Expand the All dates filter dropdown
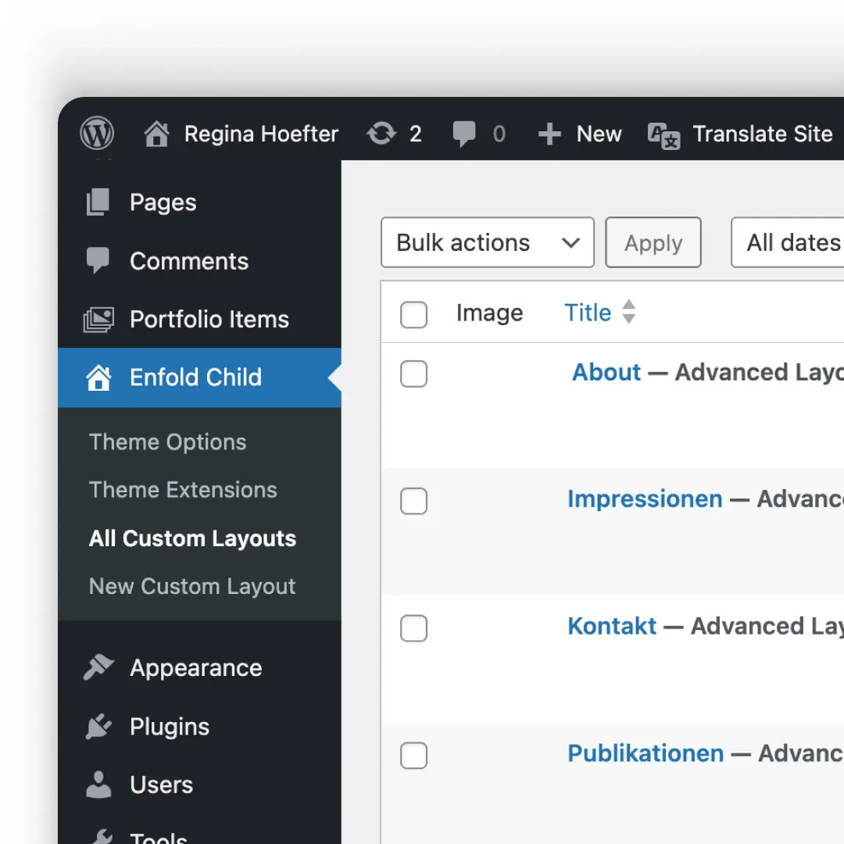This screenshot has width=844, height=844. coord(791,243)
